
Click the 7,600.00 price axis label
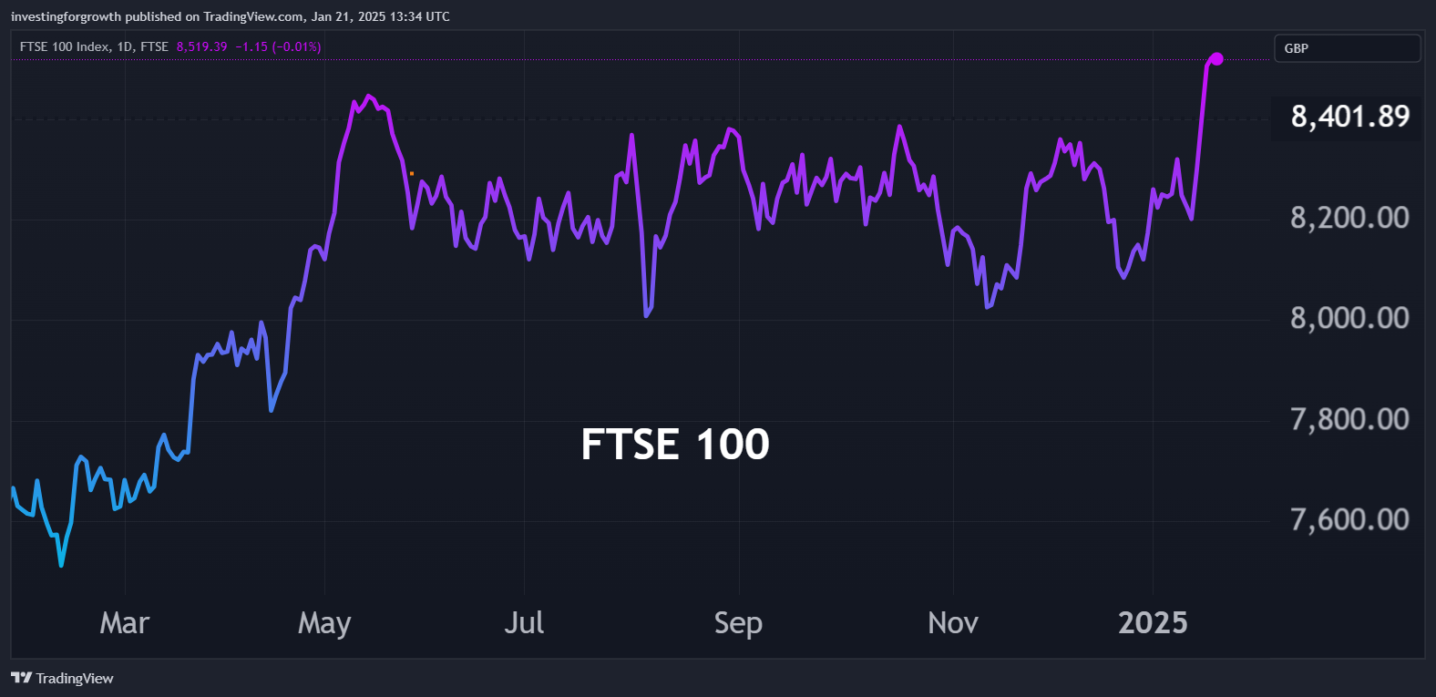coord(1349,519)
